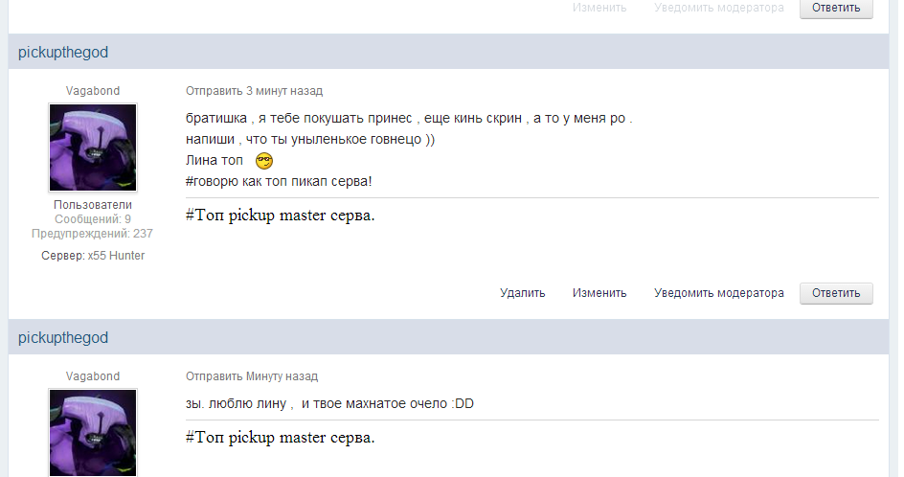The image size is (904, 477).
Task: Click Ответить in the 3-minutes-ago post
Action: (836, 293)
